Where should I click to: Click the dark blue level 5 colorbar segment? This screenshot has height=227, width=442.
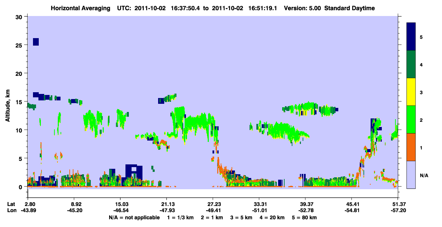[411, 37]
